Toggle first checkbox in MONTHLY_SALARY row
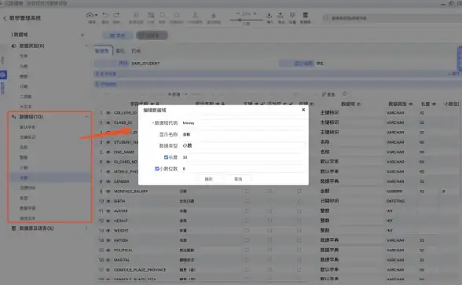The image size is (462, 285). coord(247,191)
